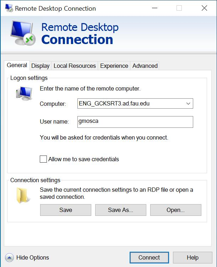This screenshot has height=267, width=217.
Task: Switch to the Display tab
Action: [x=40, y=66]
